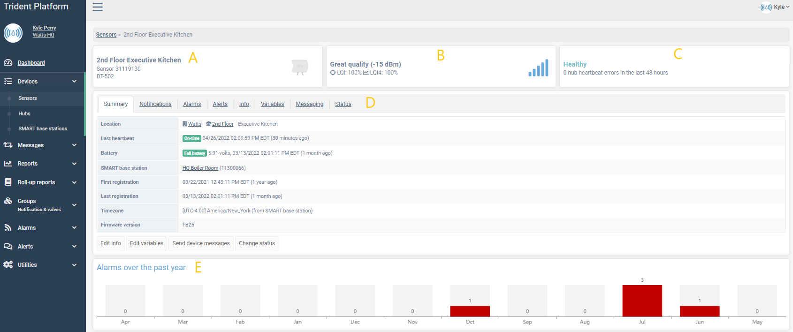Open the Kyle user dropdown
Viewport: 793px width, 332px height.
click(x=775, y=7)
